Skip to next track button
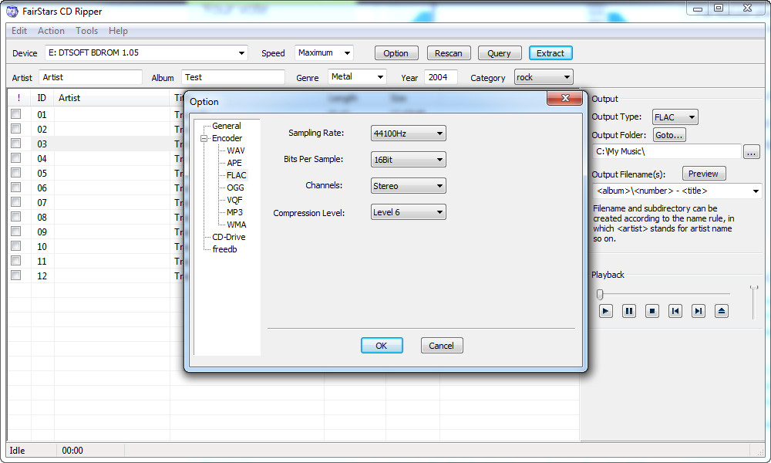 point(699,311)
